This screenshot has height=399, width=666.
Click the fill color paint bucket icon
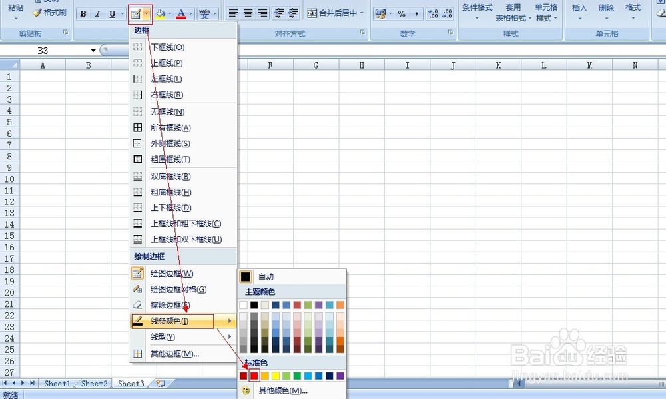(161, 13)
